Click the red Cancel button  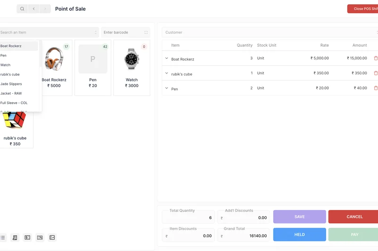click(x=354, y=217)
